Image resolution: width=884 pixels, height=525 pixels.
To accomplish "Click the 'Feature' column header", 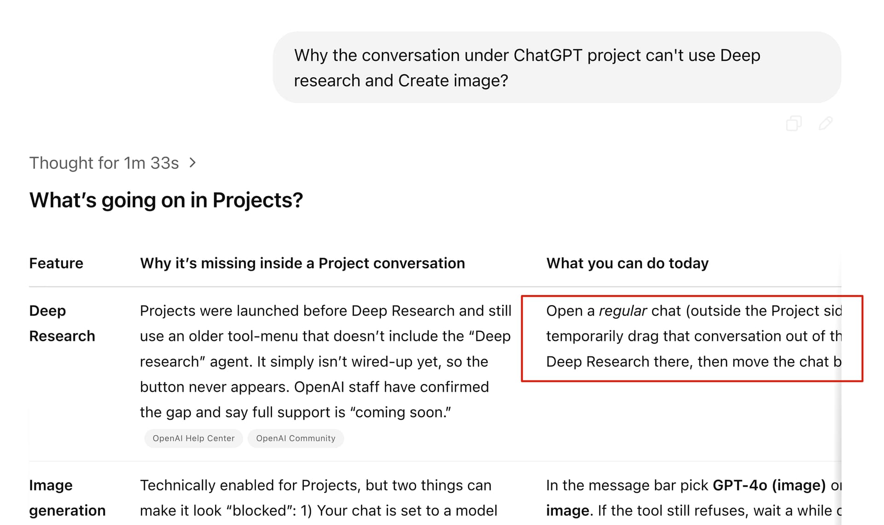I will 56,263.
